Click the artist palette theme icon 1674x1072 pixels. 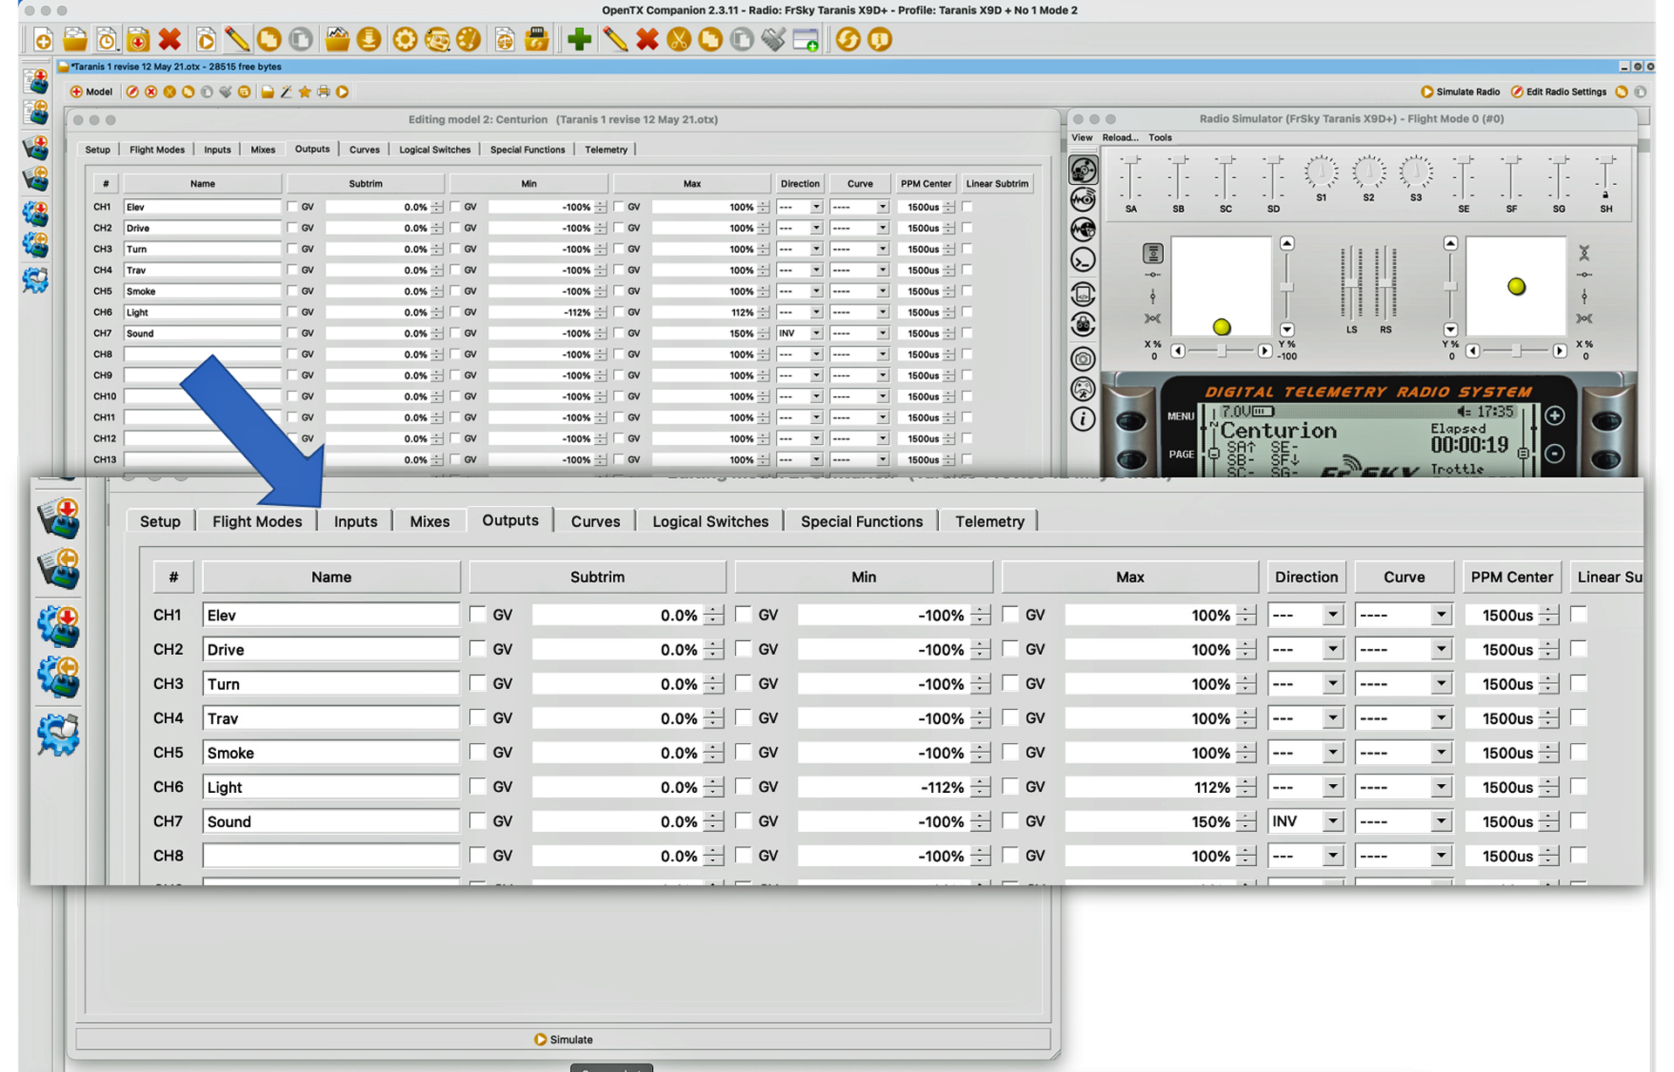point(468,39)
